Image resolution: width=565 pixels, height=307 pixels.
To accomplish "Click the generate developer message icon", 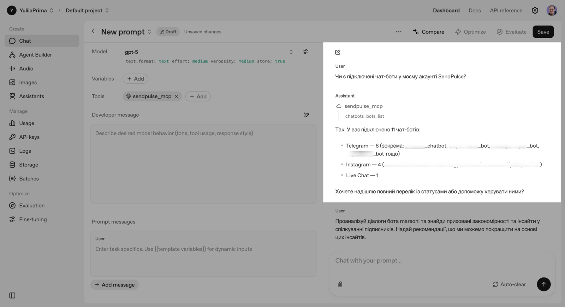I will click(x=307, y=115).
